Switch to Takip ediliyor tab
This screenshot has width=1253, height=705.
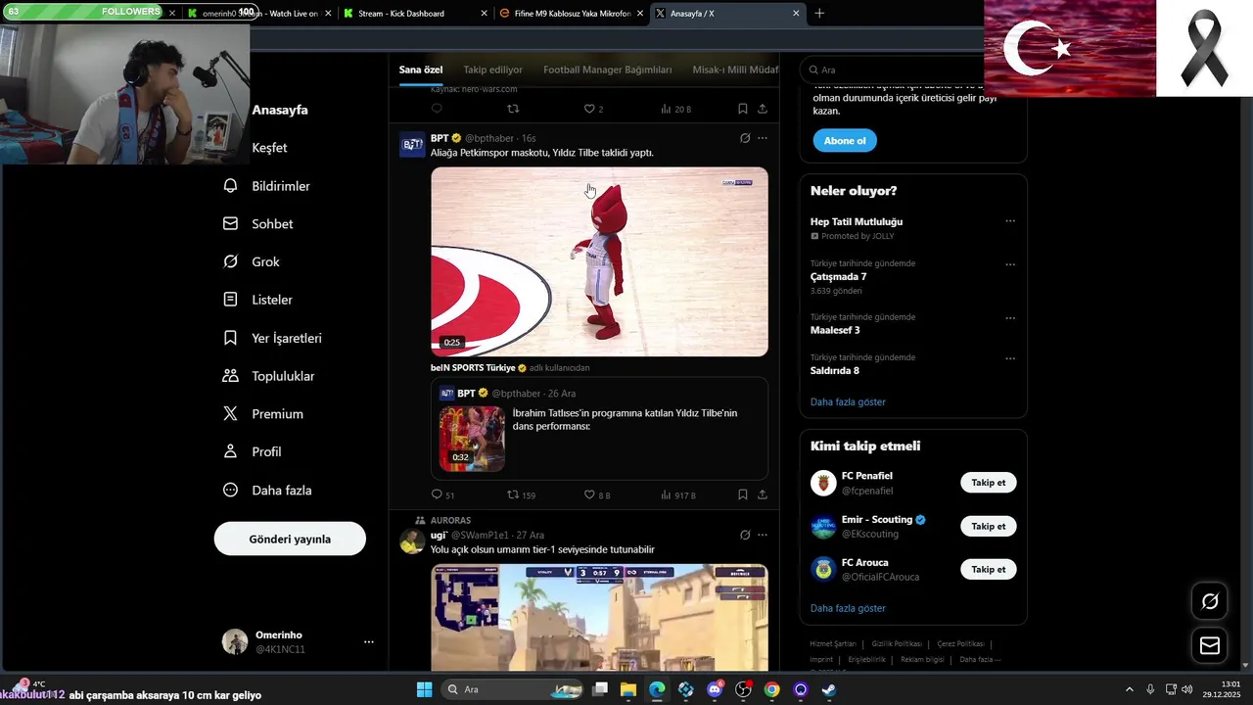point(492,70)
